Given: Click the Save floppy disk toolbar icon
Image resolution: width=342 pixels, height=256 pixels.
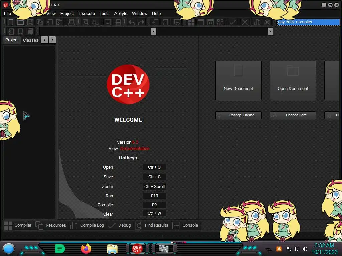Looking at the screenshot, I should coord(30,22).
